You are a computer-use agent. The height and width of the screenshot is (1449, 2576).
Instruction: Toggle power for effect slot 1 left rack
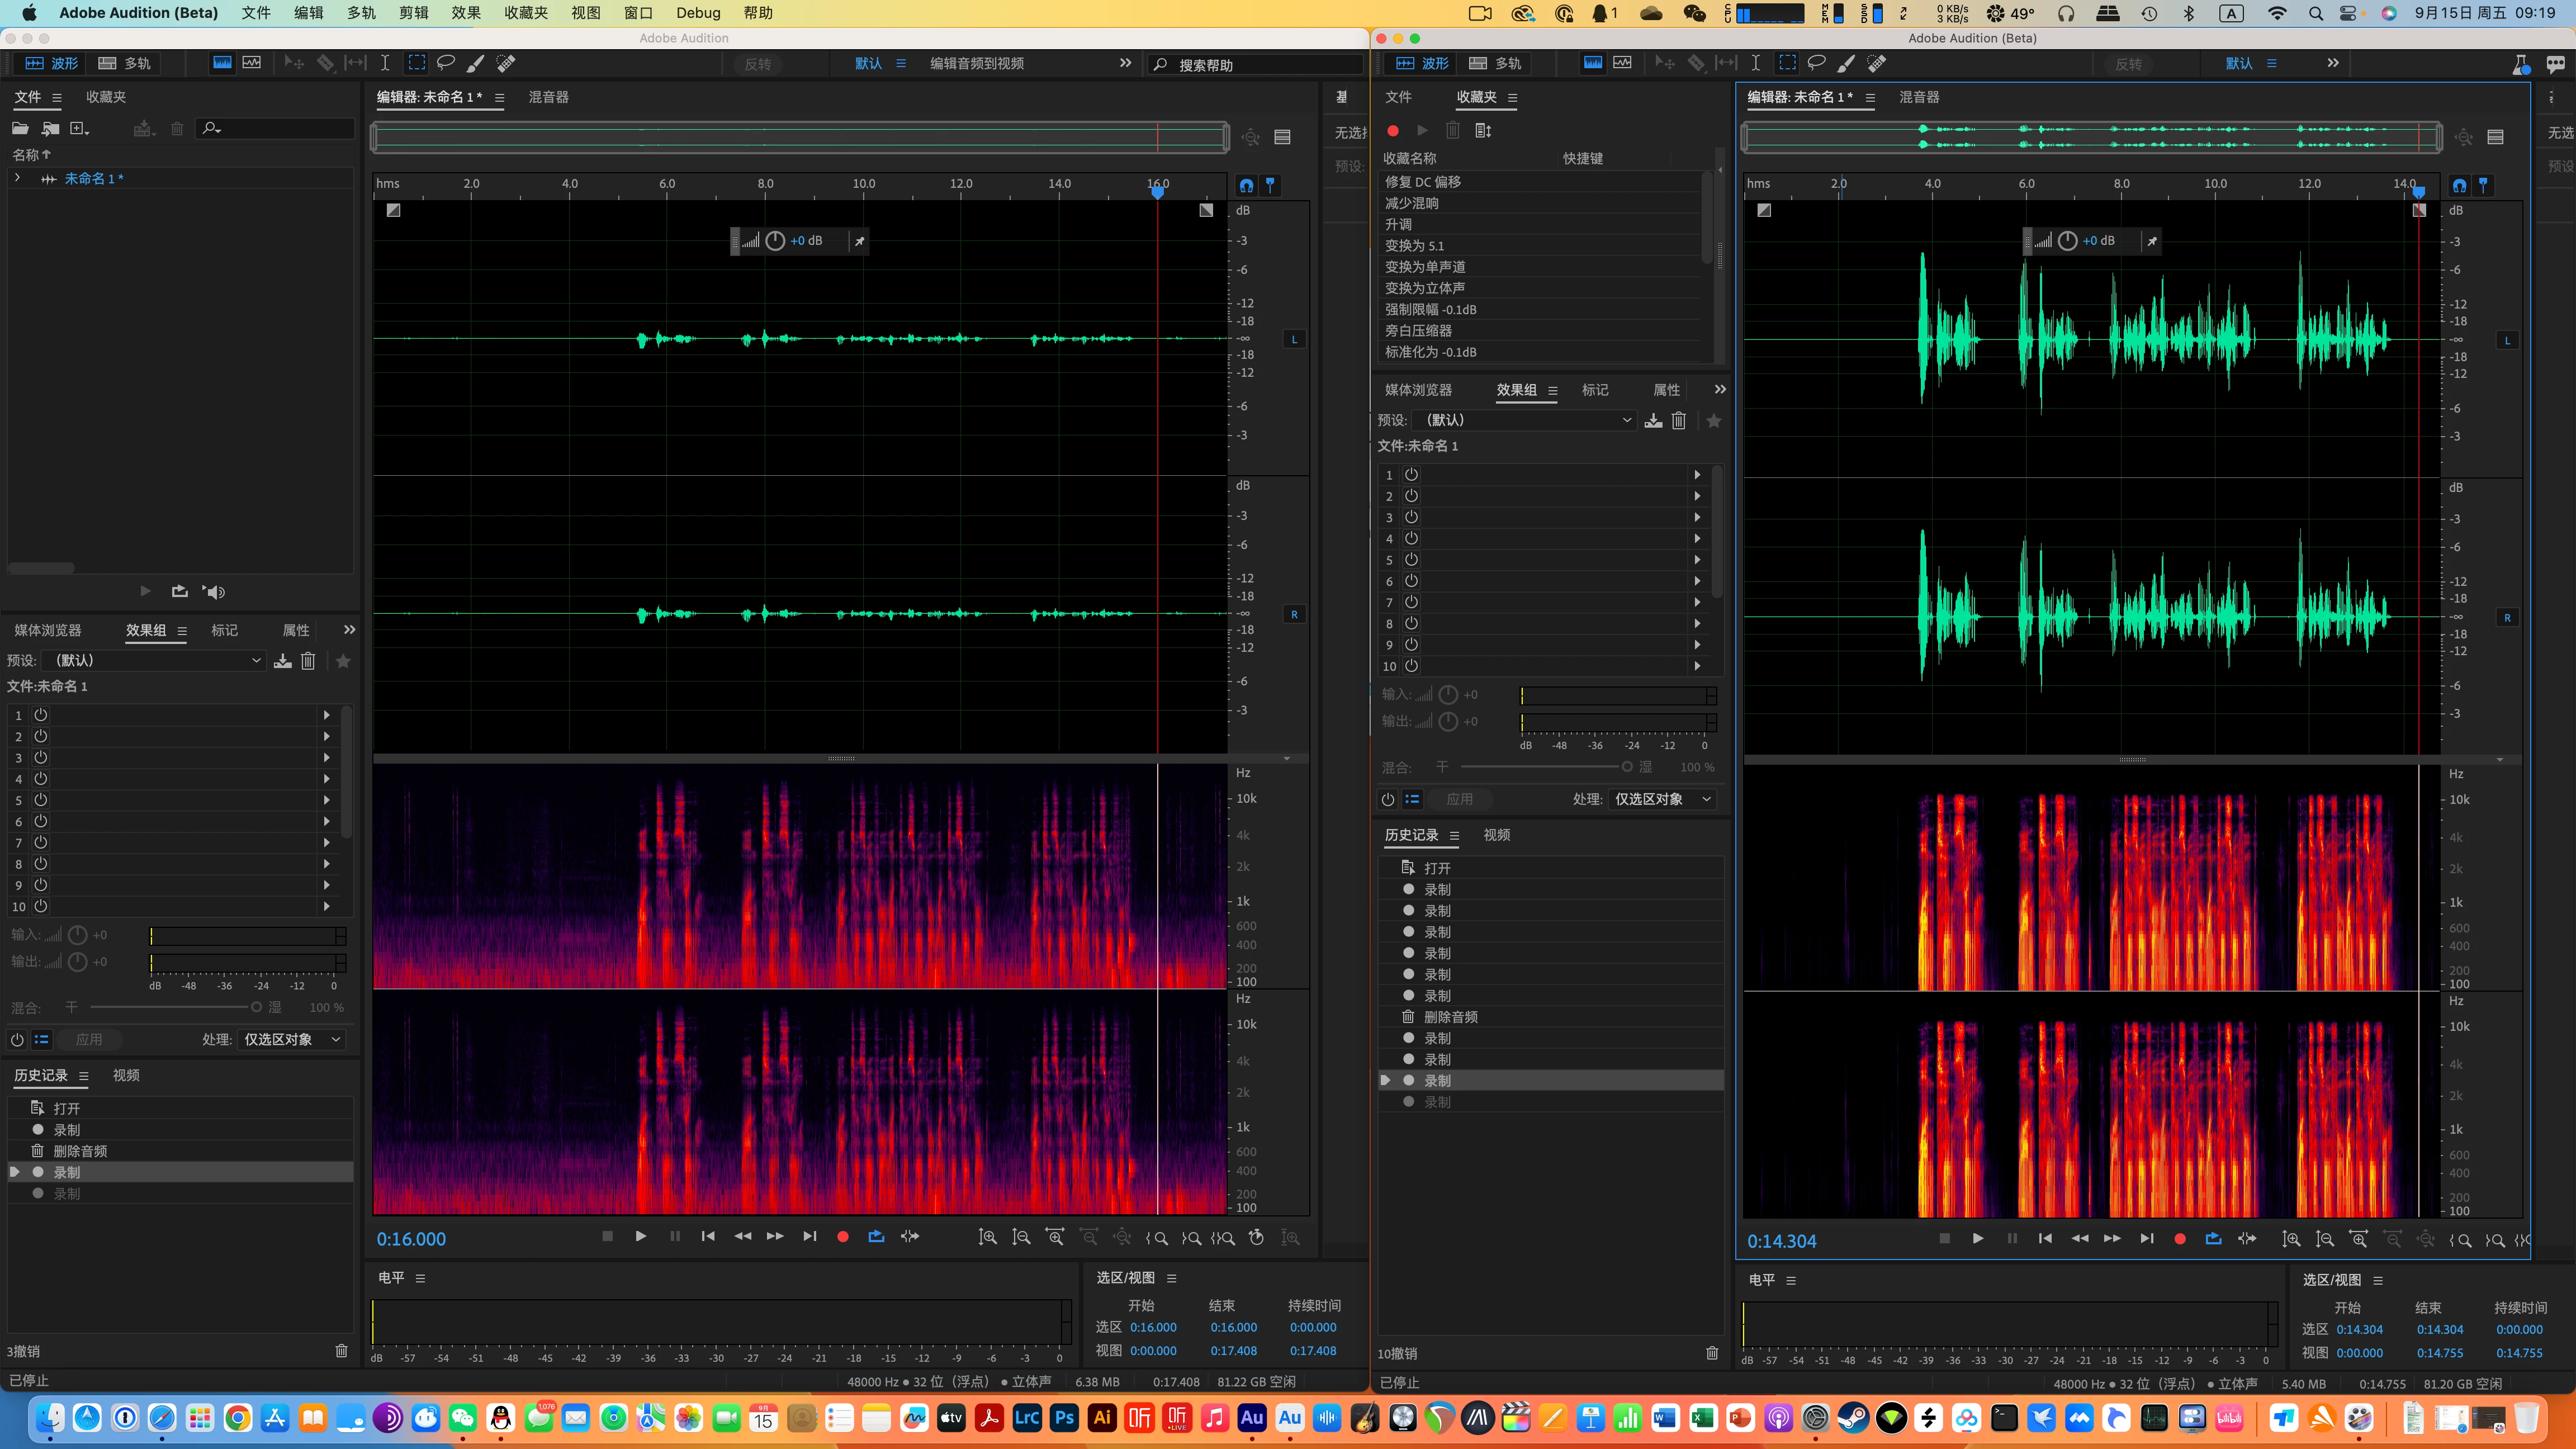41,715
